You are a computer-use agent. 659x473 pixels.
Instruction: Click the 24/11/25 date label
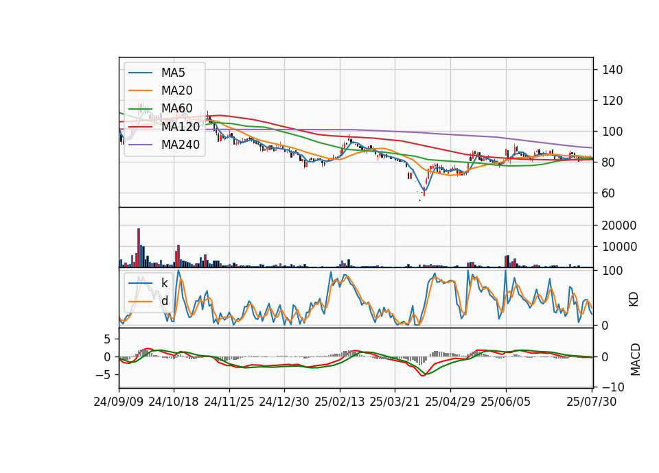pyautogui.click(x=229, y=402)
